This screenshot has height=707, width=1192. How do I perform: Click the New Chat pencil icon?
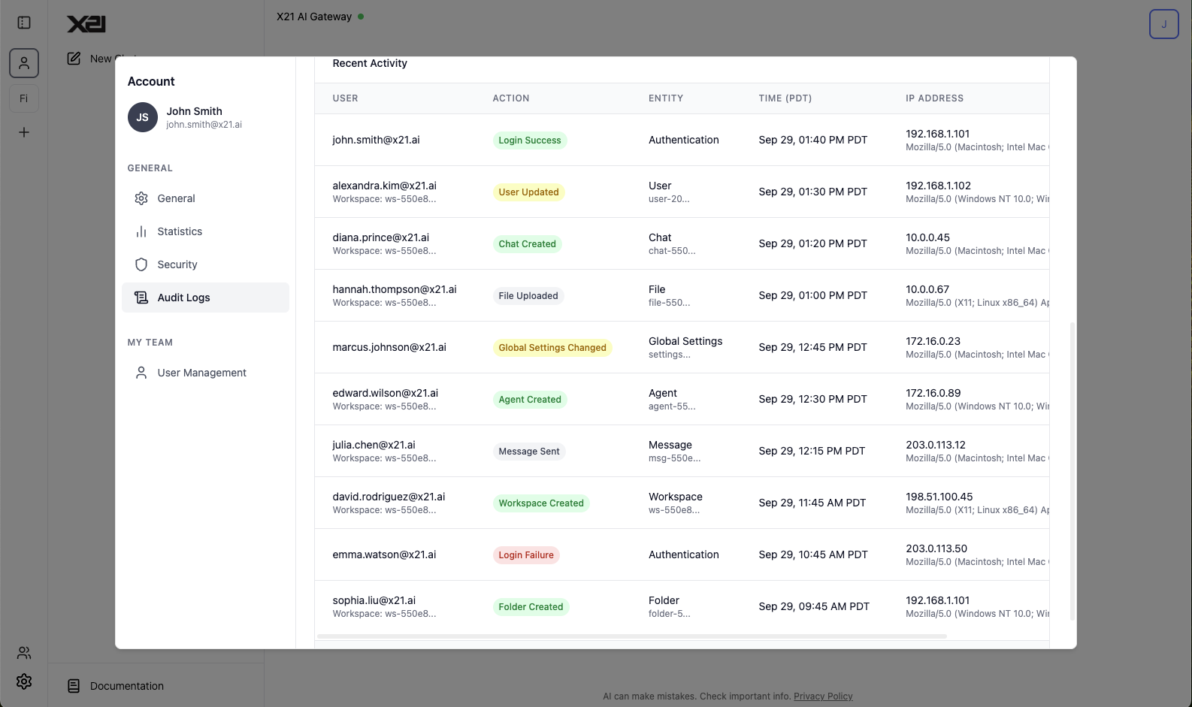point(74,59)
